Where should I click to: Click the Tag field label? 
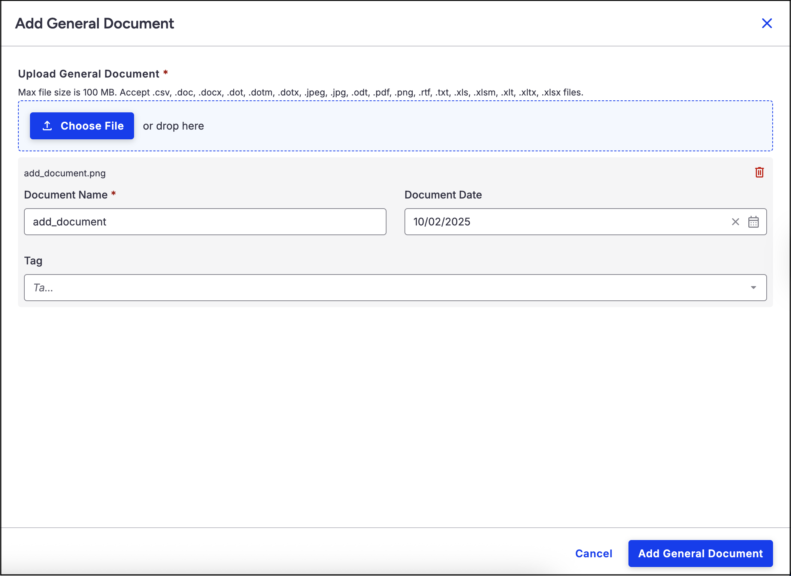point(33,261)
